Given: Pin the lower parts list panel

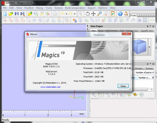Looking at the screenshot, I should tap(148, 64).
